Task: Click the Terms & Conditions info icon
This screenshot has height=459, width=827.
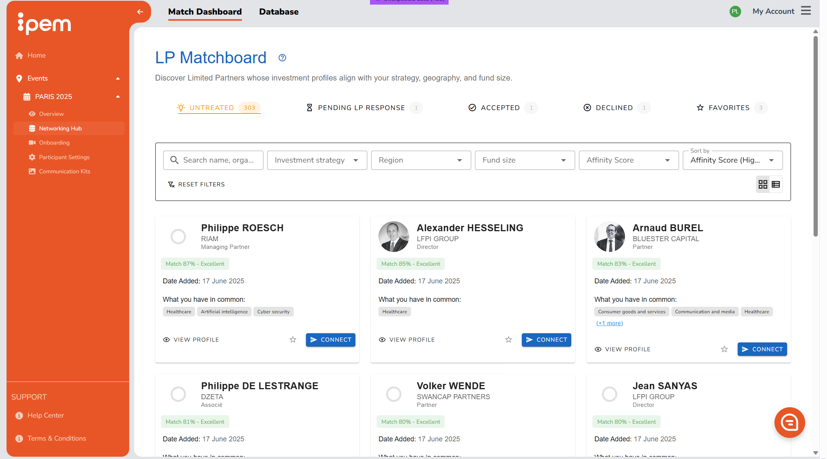Action: click(x=19, y=439)
